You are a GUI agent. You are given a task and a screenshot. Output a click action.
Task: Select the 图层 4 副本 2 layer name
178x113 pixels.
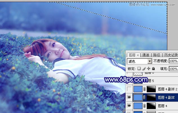point(168,89)
